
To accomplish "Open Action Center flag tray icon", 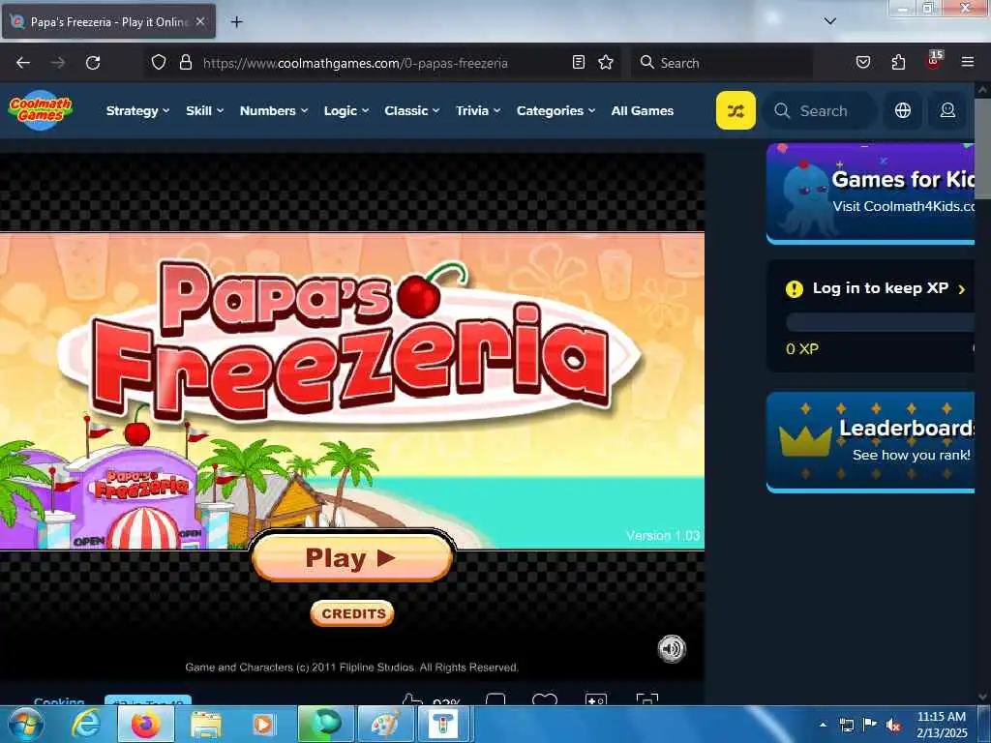I will coord(870,725).
